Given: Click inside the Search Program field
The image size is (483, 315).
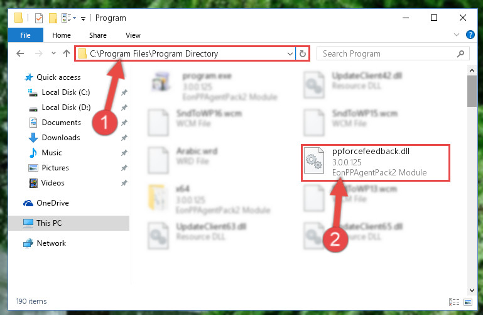Looking at the screenshot, I should (388, 53).
